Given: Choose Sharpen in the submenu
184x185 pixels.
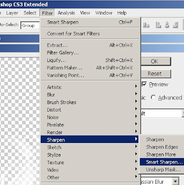Looking at the screenshot, I should click(162, 140).
